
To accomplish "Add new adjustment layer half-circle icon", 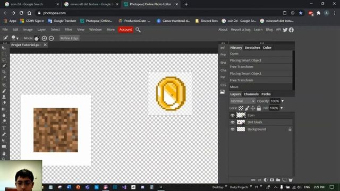I will click(266, 180).
